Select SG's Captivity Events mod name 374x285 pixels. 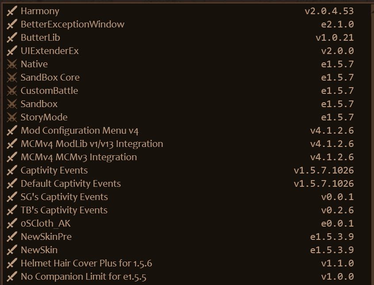[64, 197]
